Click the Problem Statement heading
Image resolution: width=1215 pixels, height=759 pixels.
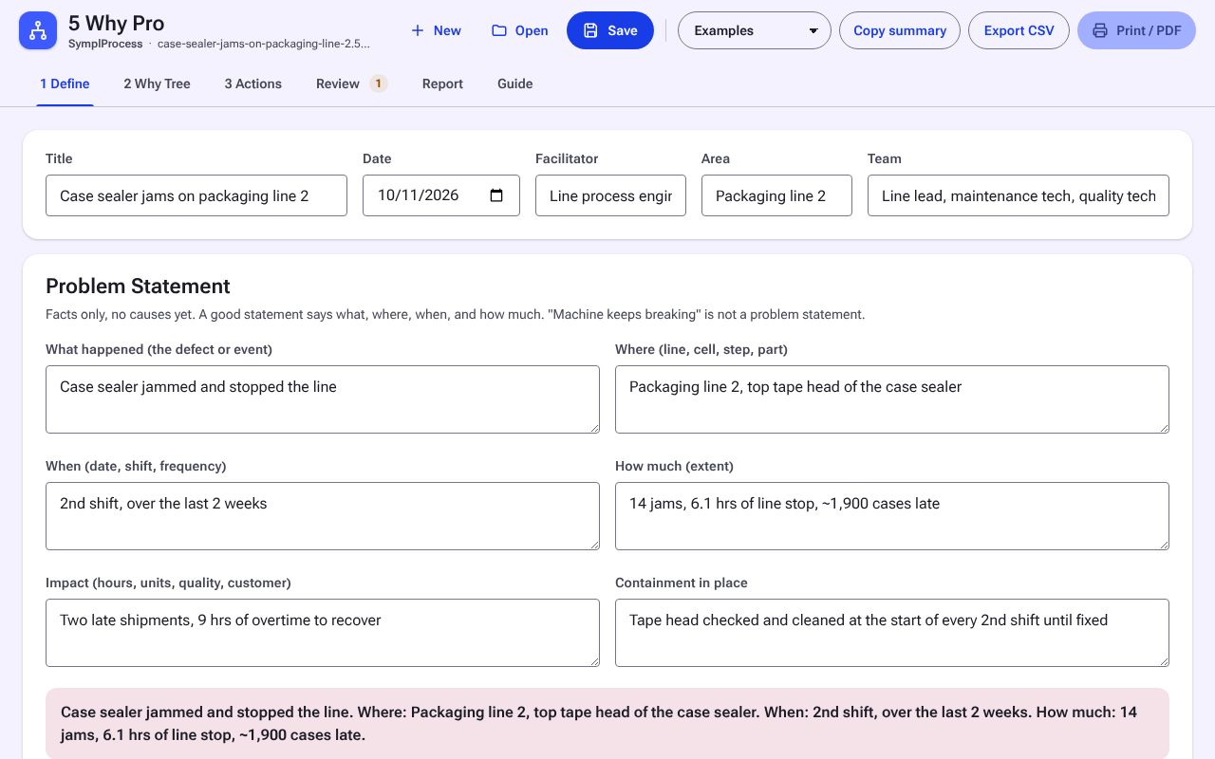click(x=138, y=287)
